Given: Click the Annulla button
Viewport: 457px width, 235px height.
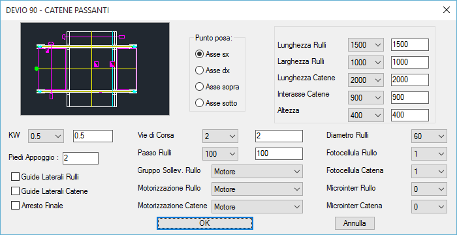Looking at the screenshot, I should click(x=355, y=223).
